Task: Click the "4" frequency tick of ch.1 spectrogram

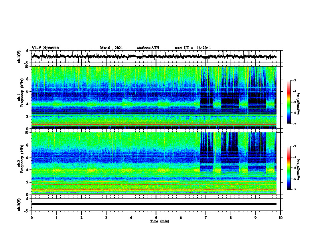Action: [28, 104]
